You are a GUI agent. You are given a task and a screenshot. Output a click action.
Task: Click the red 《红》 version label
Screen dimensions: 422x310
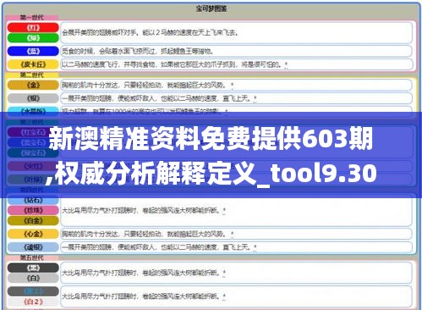(33, 28)
